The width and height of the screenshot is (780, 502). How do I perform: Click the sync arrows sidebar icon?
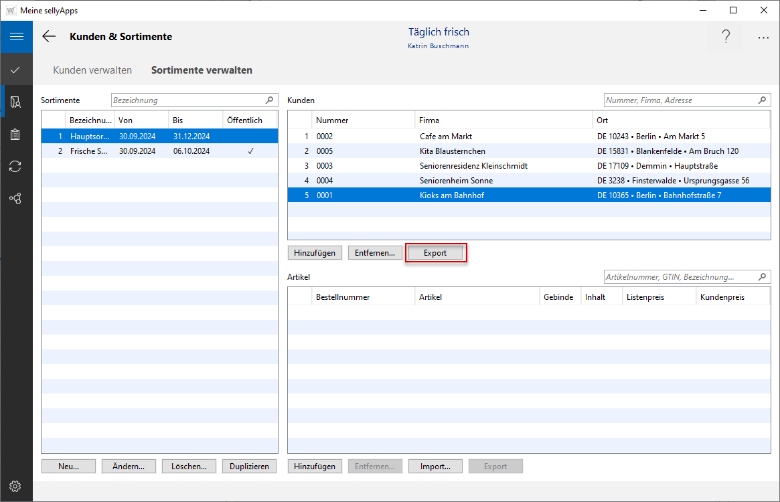(16, 166)
